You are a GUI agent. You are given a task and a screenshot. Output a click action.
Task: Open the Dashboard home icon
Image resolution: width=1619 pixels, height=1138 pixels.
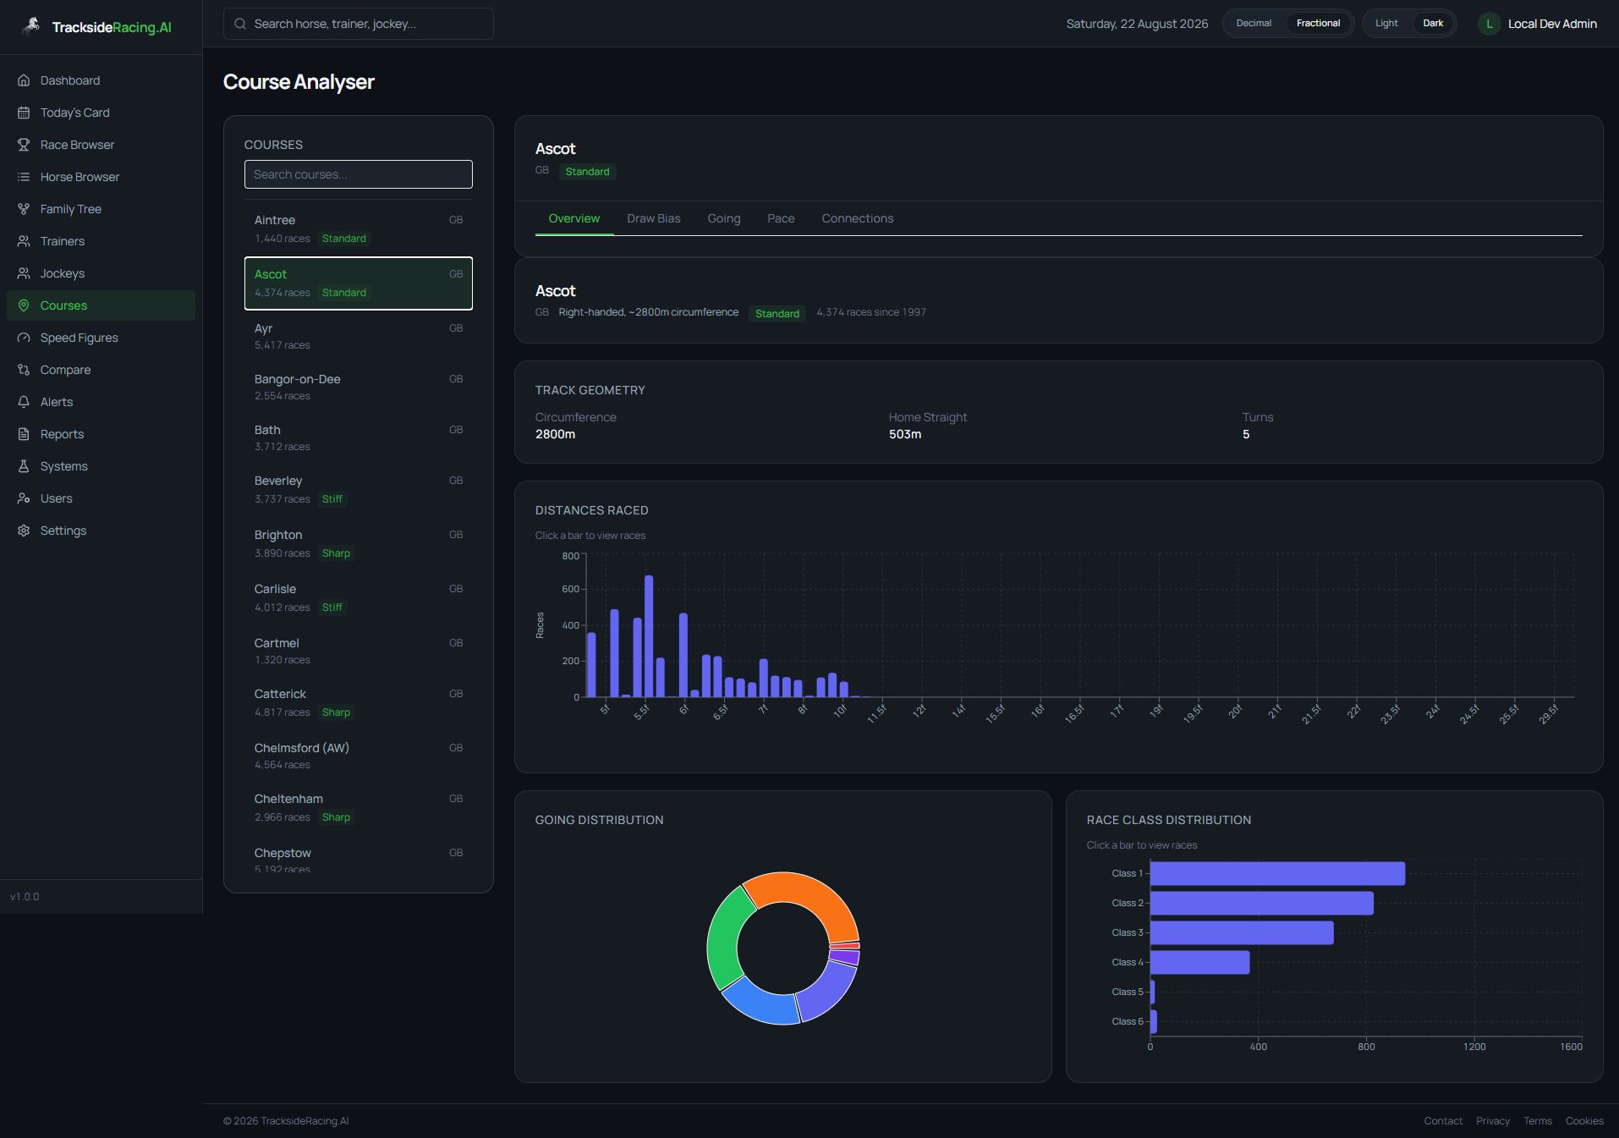(24, 80)
